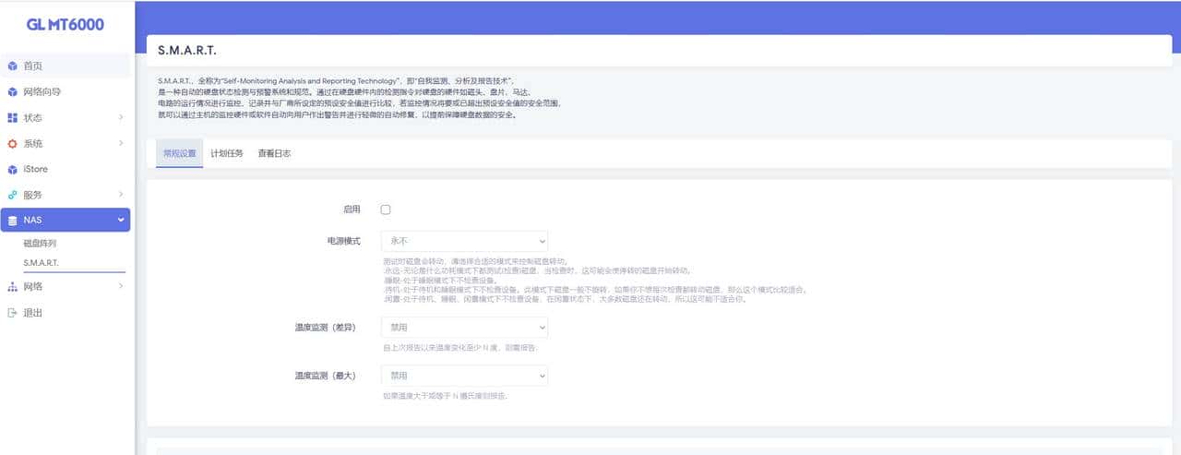
Task: Enable S.M.A.R.T. with the 启用 checkbox
Action: [386, 210]
